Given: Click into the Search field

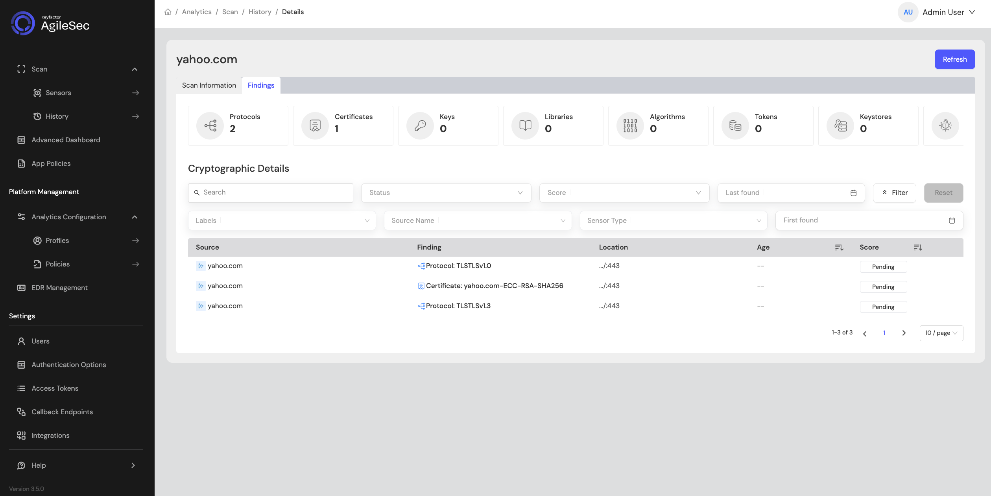Looking at the screenshot, I should pos(271,193).
